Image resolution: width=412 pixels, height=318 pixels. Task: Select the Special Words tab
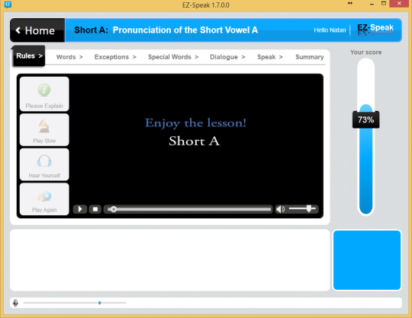[x=173, y=57]
